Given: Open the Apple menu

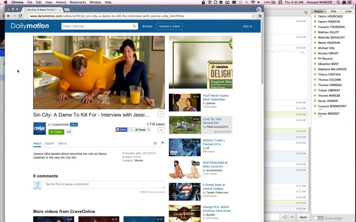Looking at the screenshot, I should 6,2.
